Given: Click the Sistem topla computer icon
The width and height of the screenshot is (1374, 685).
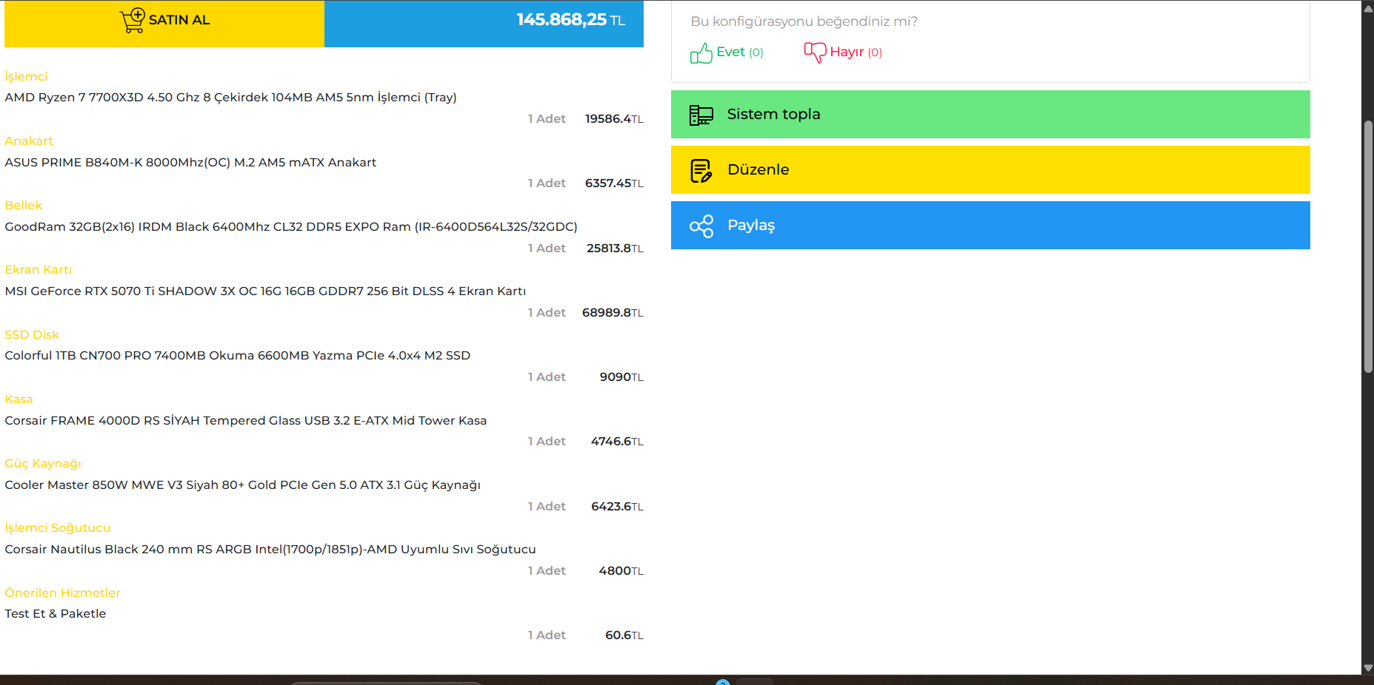Looking at the screenshot, I should [701, 115].
